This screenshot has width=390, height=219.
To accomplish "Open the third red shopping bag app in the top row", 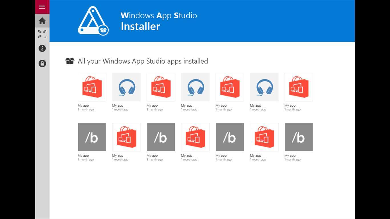I will click(230, 87).
